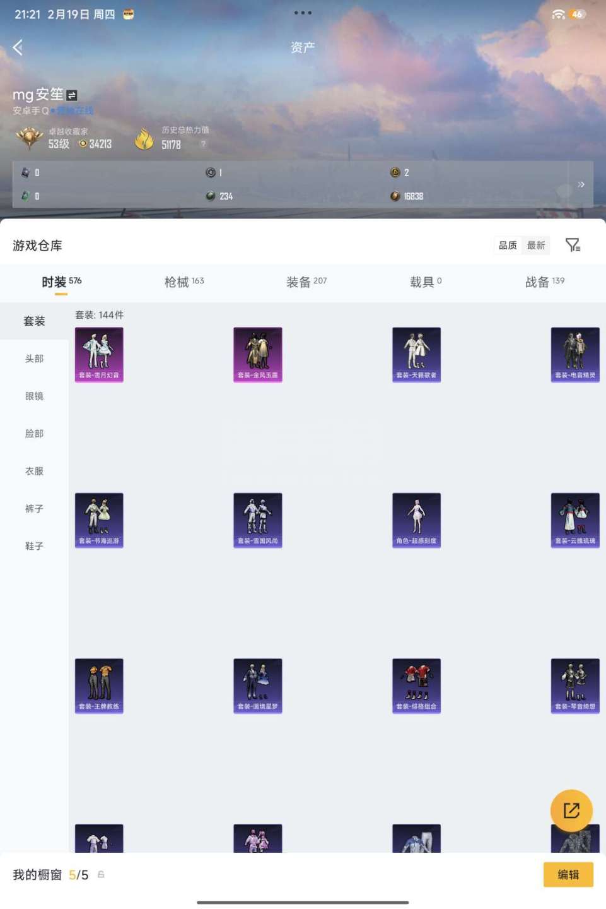Tap the orange floating share button
The height and width of the screenshot is (909, 606).
571,811
